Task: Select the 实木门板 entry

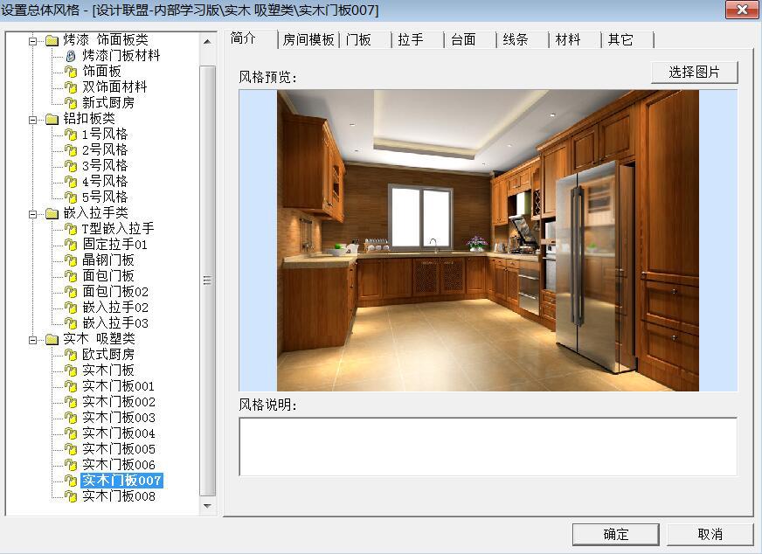Action: click(x=107, y=370)
